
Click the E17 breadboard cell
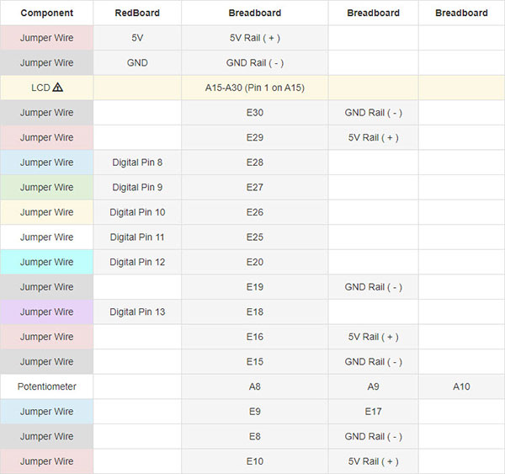(x=373, y=412)
